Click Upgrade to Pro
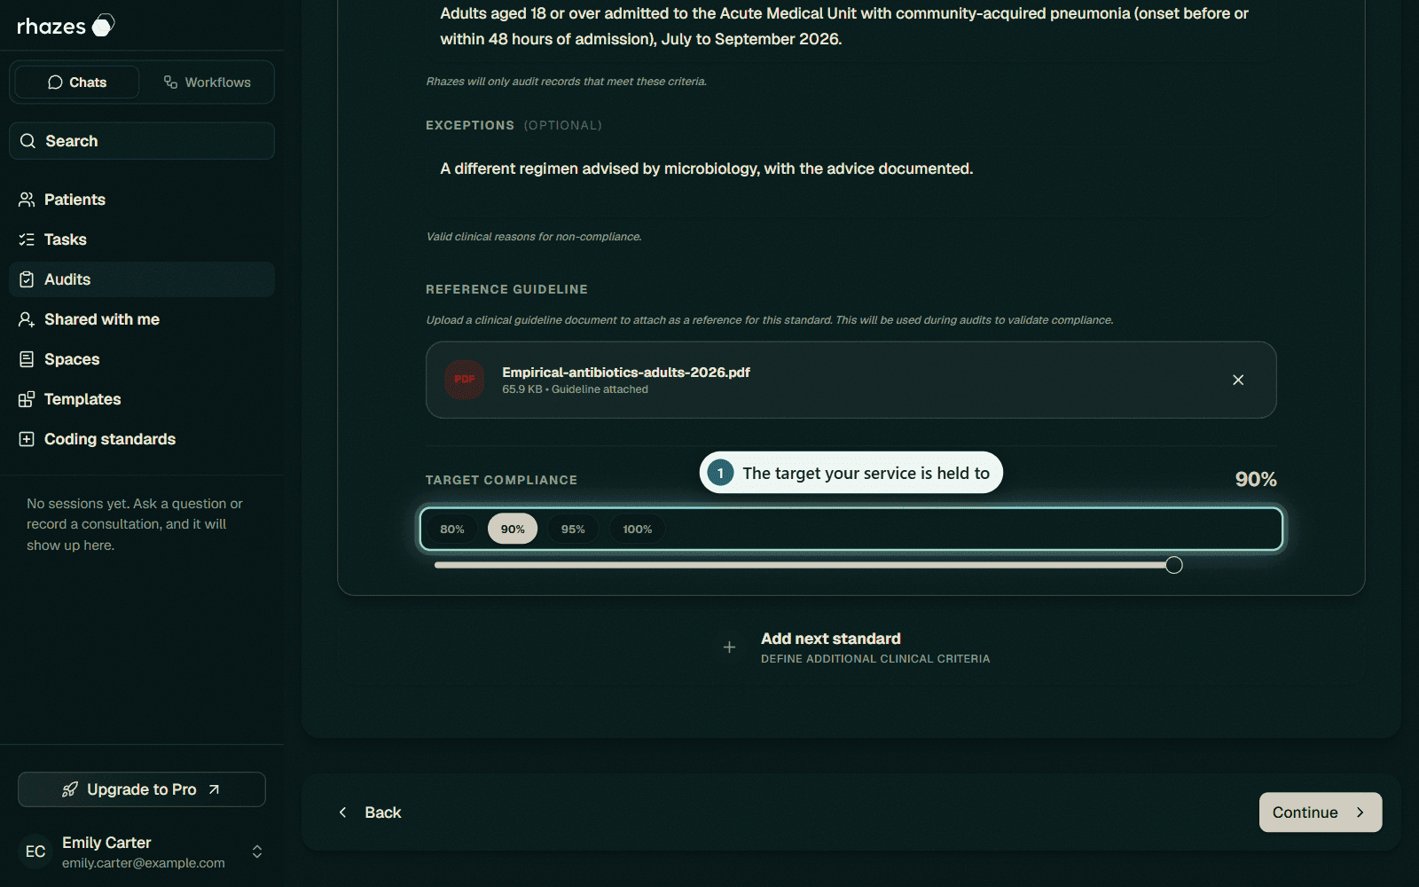Screen dimensions: 1419x887 point(142,789)
